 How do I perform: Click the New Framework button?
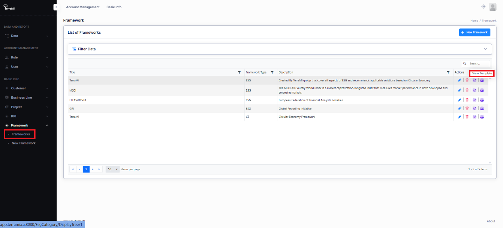tap(475, 33)
